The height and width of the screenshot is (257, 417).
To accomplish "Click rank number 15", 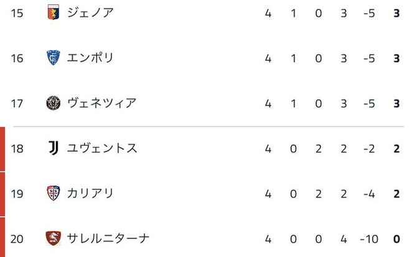I will 17,12.
